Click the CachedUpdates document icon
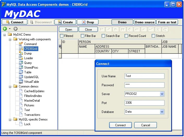The image size is (184, 137). pos(21,91)
